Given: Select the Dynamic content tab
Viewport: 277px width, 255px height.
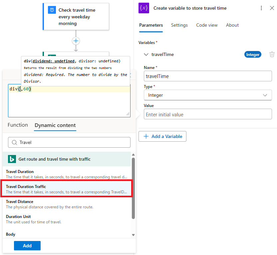Looking at the screenshot, I should (x=55, y=125).
